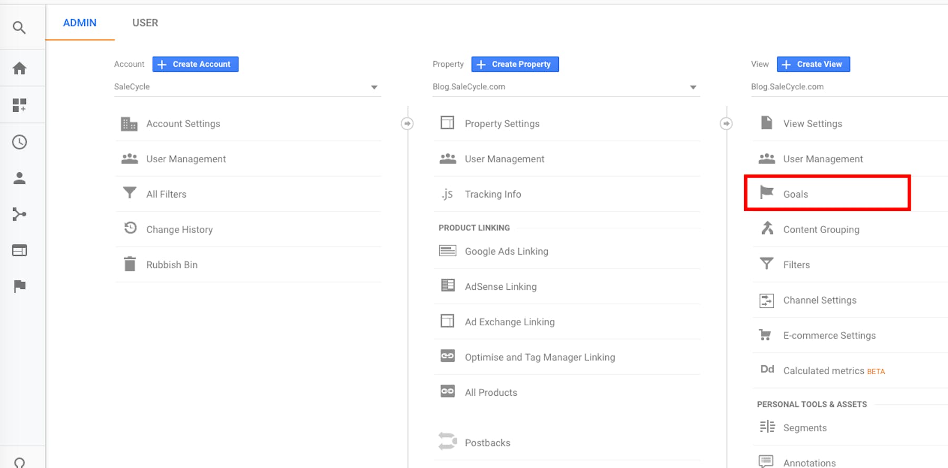Open All Products link
This screenshot has height=468, width=948.
(x=491, y=393)
